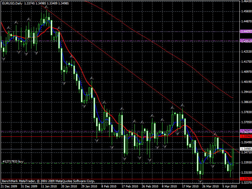
Task: Select the 17 Mar 2010 date label
Action: [x=190, y=186]
